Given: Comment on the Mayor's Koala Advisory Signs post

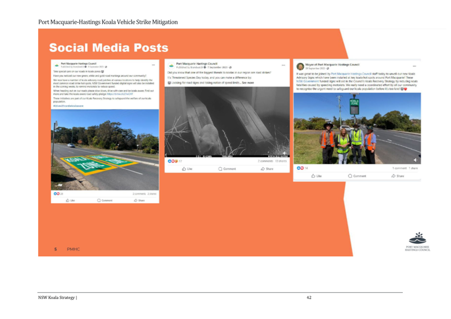Looking at the screenshot, I should pyautogui.click(x=357, y=176).
